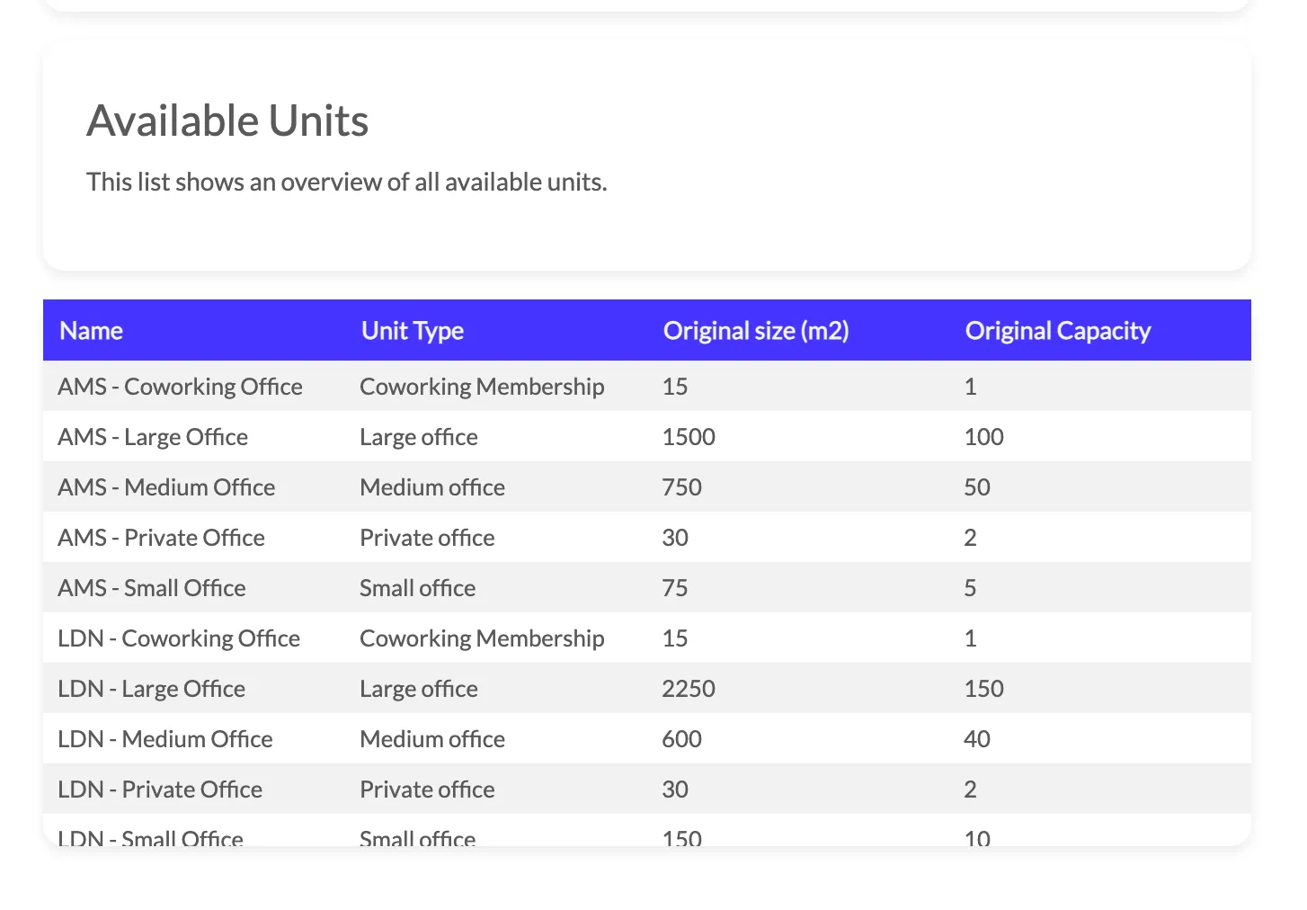Click the Original size (m2) column header
The width and height of the screenshot is (1307, 910).
[x=756, y=331]
